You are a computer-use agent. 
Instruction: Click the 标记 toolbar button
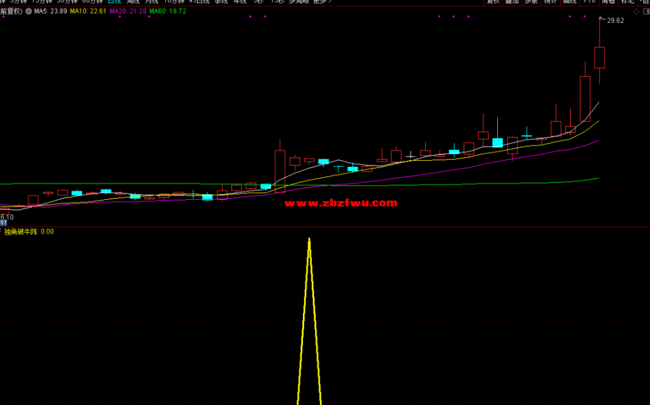pos(628,2)
